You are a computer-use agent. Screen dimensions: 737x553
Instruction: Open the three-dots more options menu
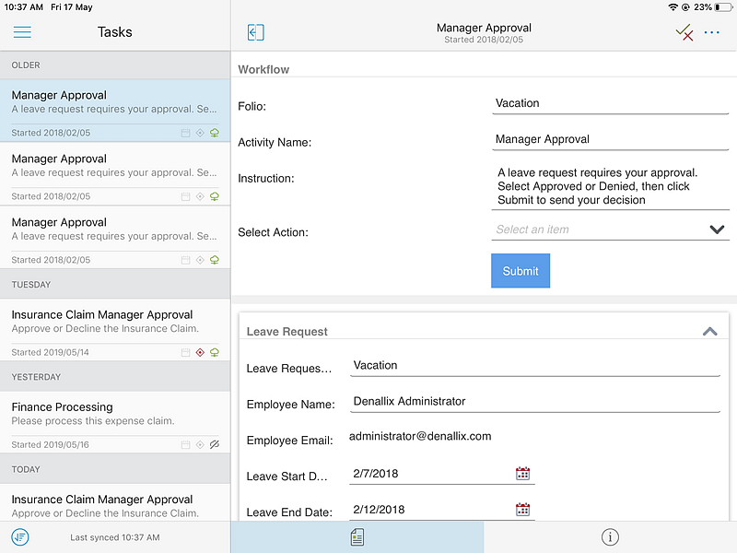[712, 32]
